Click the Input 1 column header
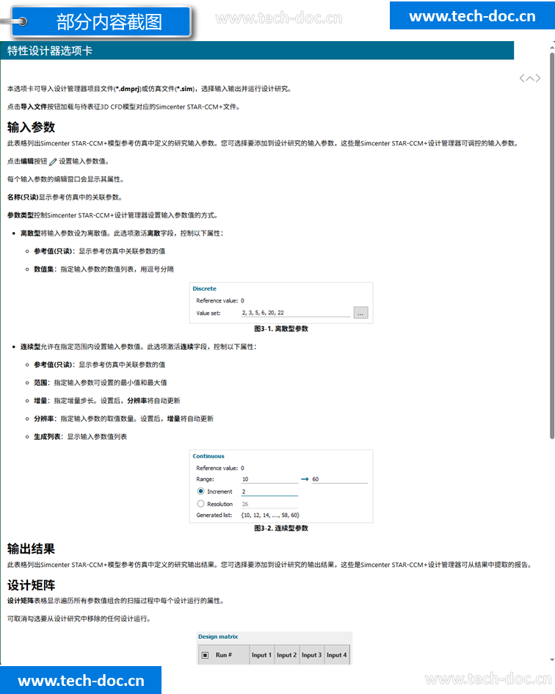 click(x=261, y=655)
